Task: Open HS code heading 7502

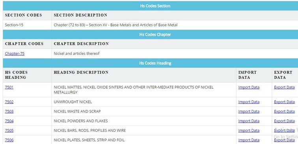Action: coord(9,102)
